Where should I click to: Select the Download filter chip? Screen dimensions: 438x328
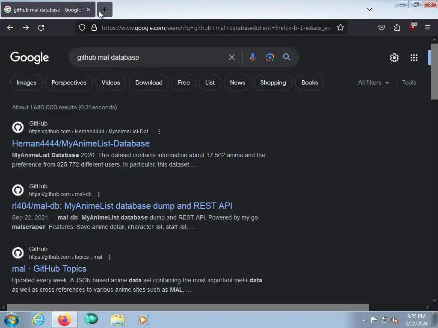tap(149, 82)
